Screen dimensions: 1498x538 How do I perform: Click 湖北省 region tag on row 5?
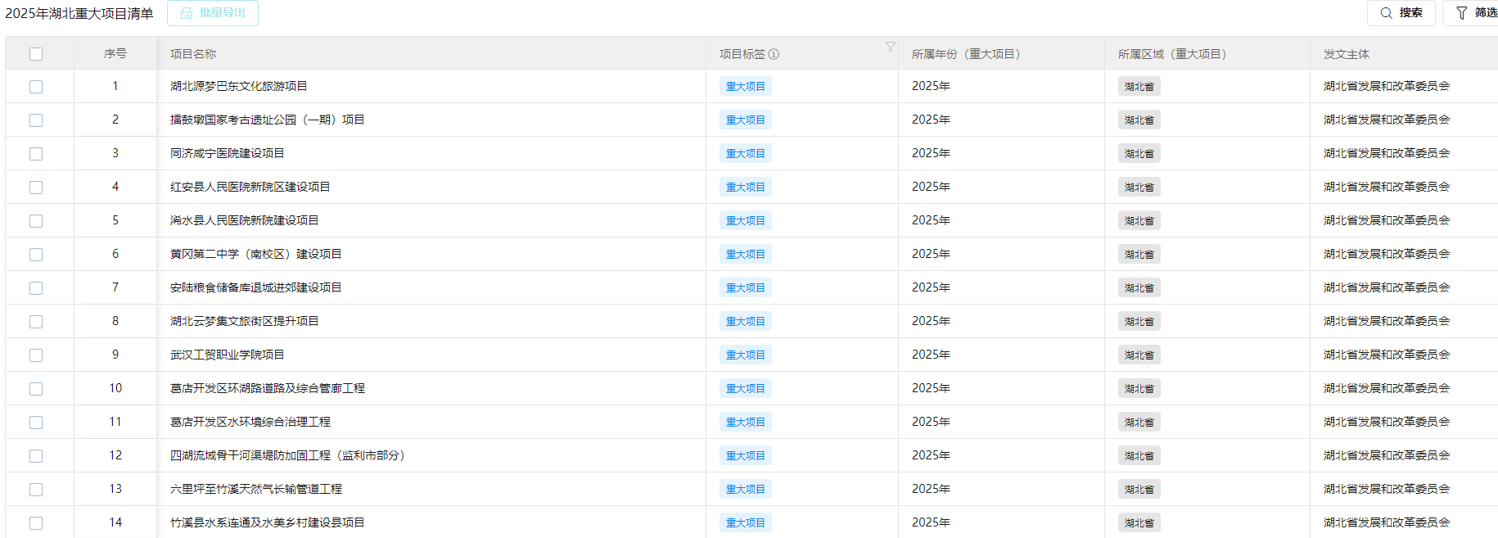point(1139,221)
